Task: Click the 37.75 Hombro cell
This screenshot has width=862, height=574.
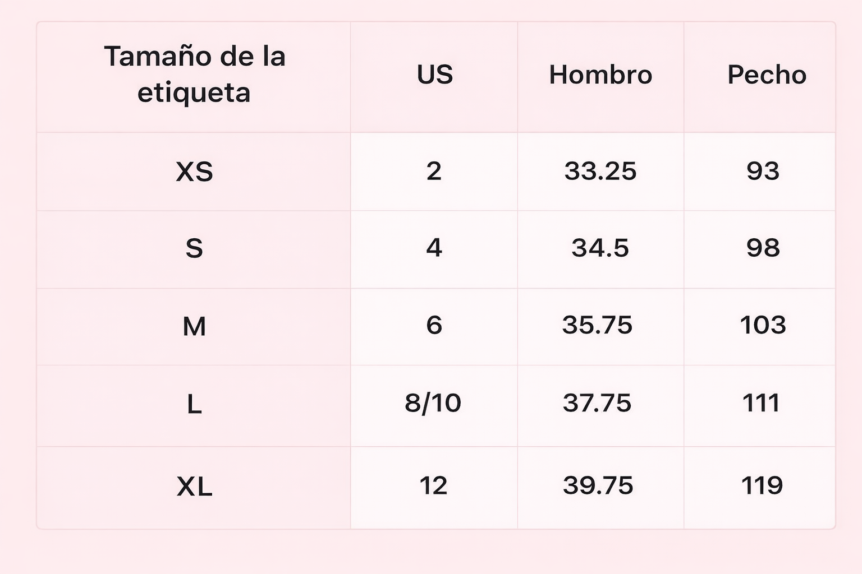Action: [x=597, y=403]
